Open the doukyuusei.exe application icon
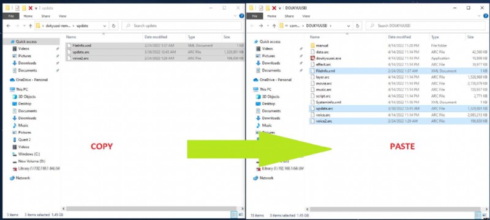Screen dimensions: 490x220 312,58
